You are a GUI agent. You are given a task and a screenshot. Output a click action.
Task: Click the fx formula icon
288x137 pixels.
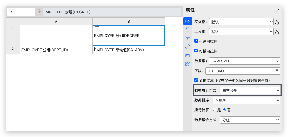(39, 12)
